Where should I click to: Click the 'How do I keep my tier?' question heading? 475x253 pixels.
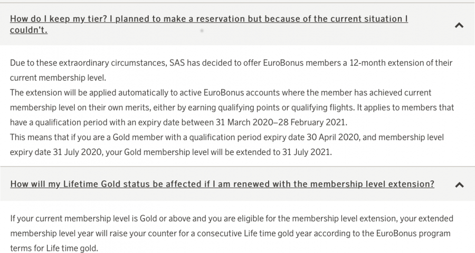208,19
